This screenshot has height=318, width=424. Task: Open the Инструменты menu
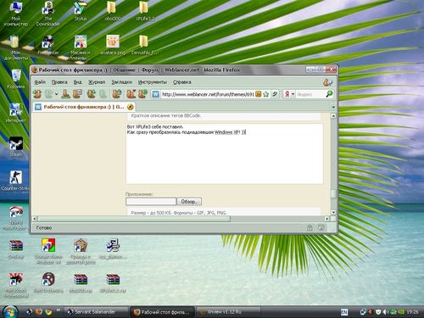[x=153, y=82]
